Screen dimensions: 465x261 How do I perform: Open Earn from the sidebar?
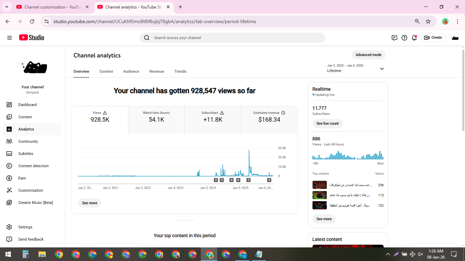click(x=22, y=178)
